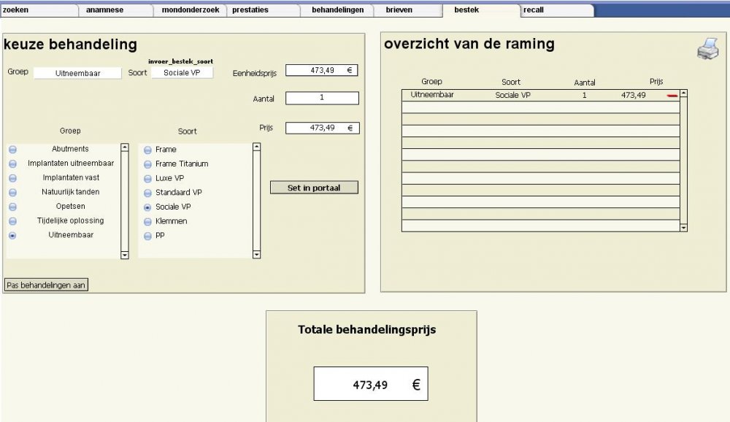This screenshot has width=730, height=422.
Task: Switch to the behandelingen tab
Action: [x=337, y=9]
